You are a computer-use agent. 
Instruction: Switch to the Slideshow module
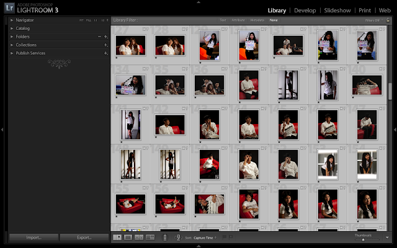point(337,11)
